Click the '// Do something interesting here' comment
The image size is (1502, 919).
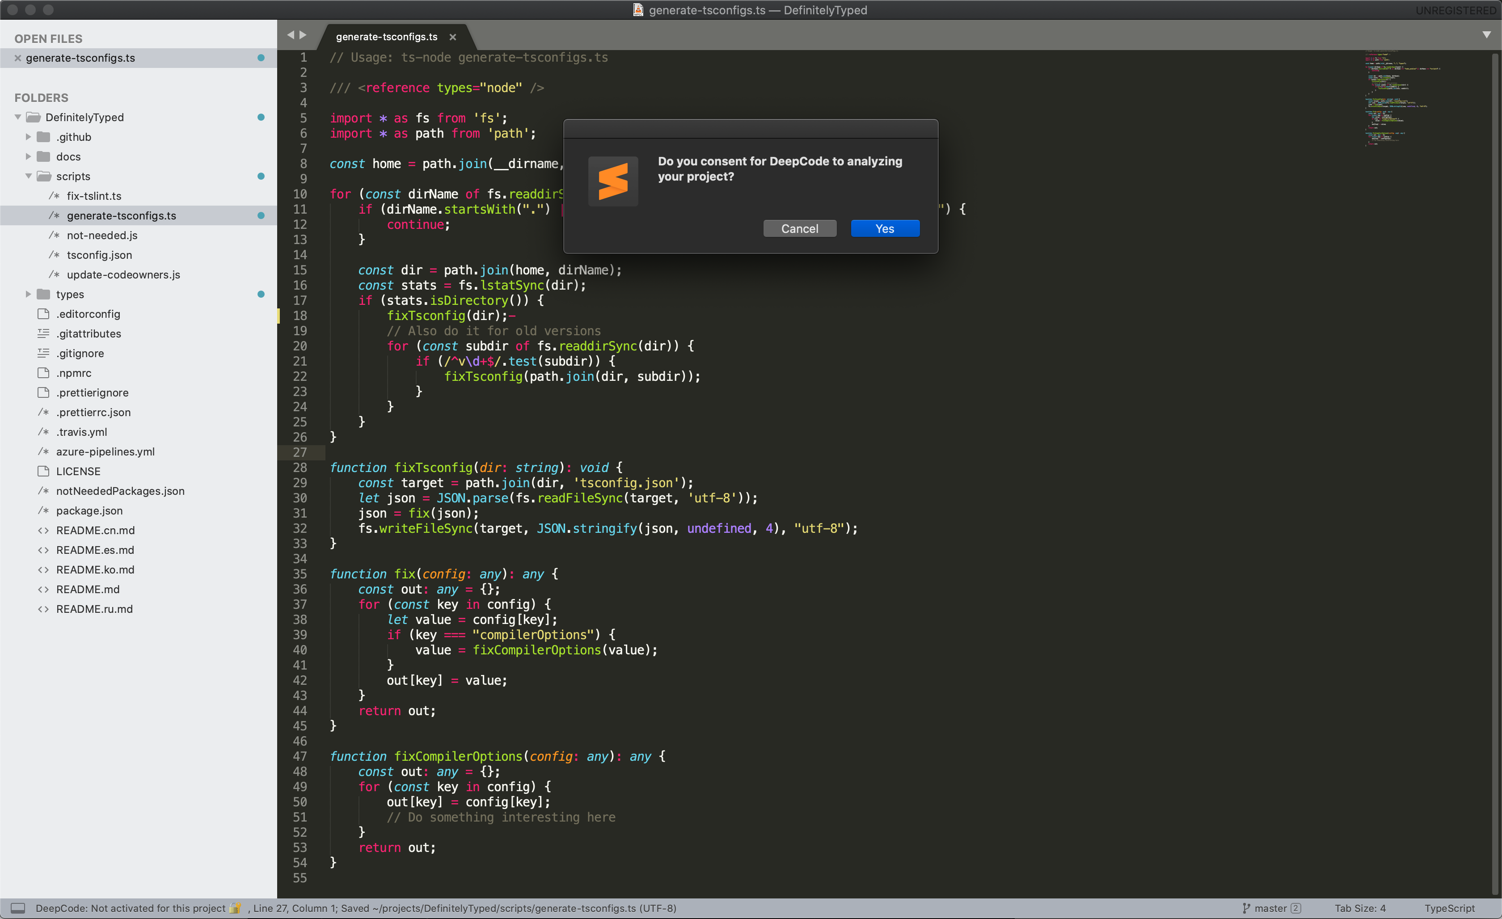tap(501, 817)
